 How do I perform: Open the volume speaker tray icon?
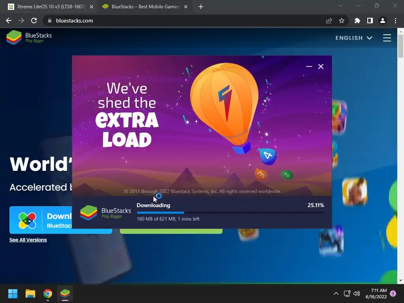(x=357, y=294)
